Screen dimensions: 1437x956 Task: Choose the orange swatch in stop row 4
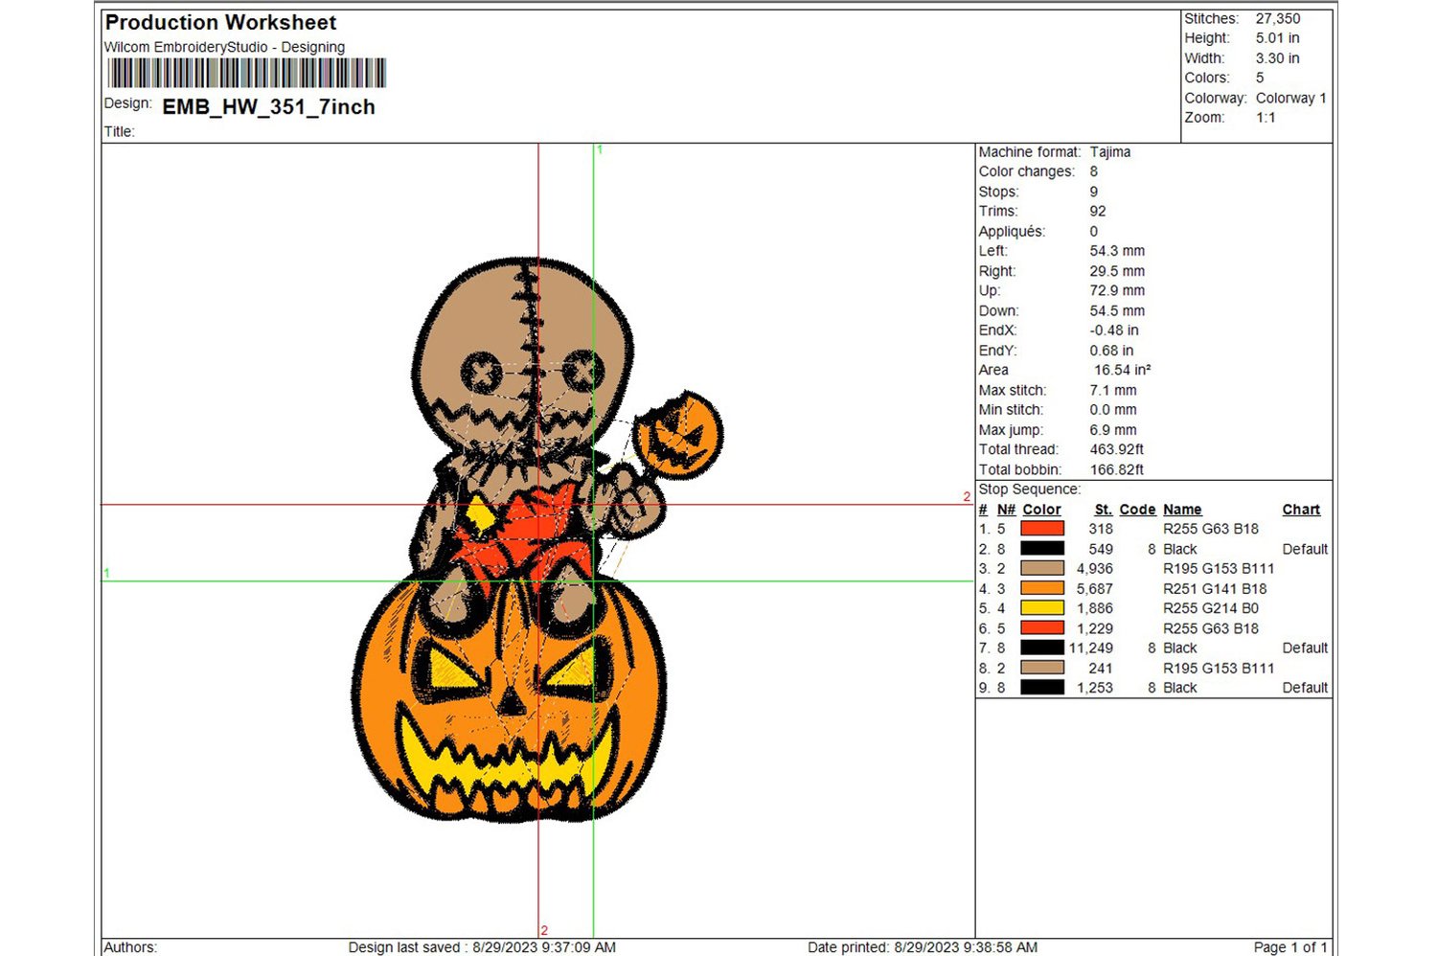click(x=1042, y=588)
